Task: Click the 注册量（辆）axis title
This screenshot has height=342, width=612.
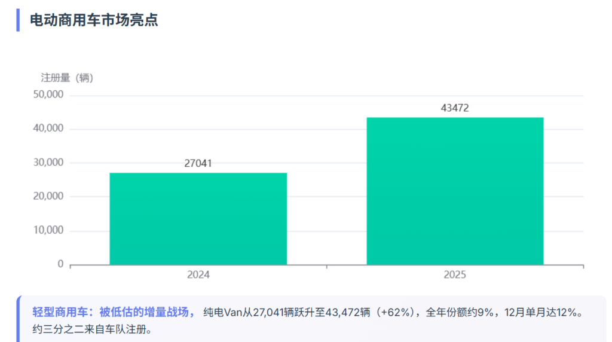Action: [67, 77]
